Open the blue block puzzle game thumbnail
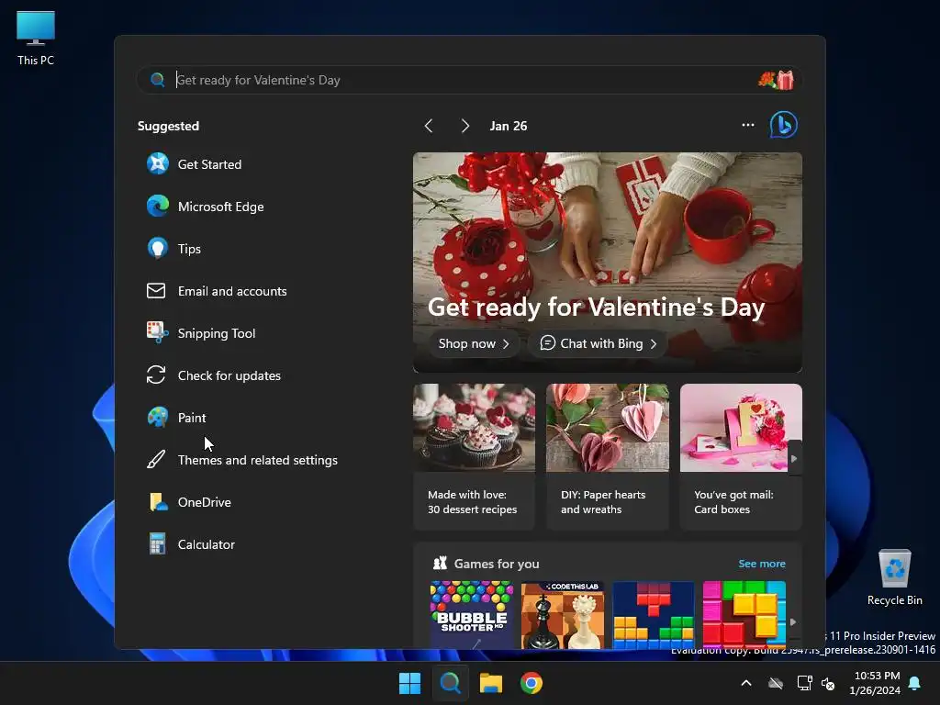Image resolution: width=940 pixels, height=705 pixels. [653, 614]
